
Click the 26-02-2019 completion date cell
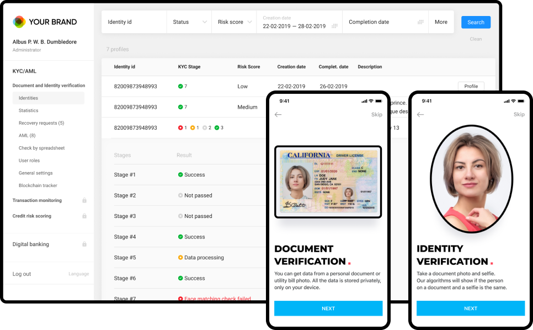pyautogui.click(x=333, y=86)
